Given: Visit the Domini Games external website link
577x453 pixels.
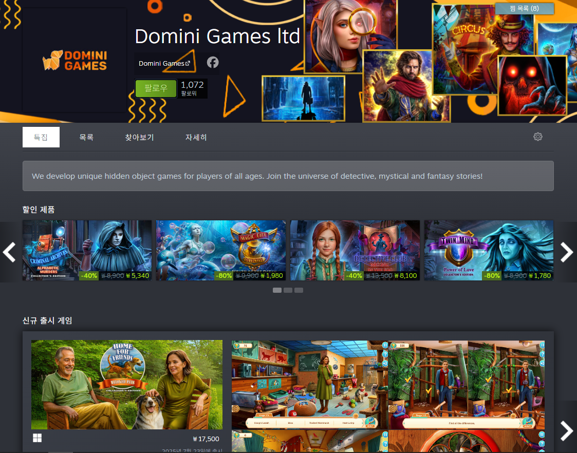Looking at the screenshot, I should 164,63.
